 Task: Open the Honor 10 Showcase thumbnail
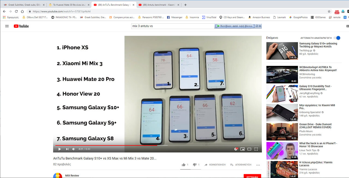[282, 151]
